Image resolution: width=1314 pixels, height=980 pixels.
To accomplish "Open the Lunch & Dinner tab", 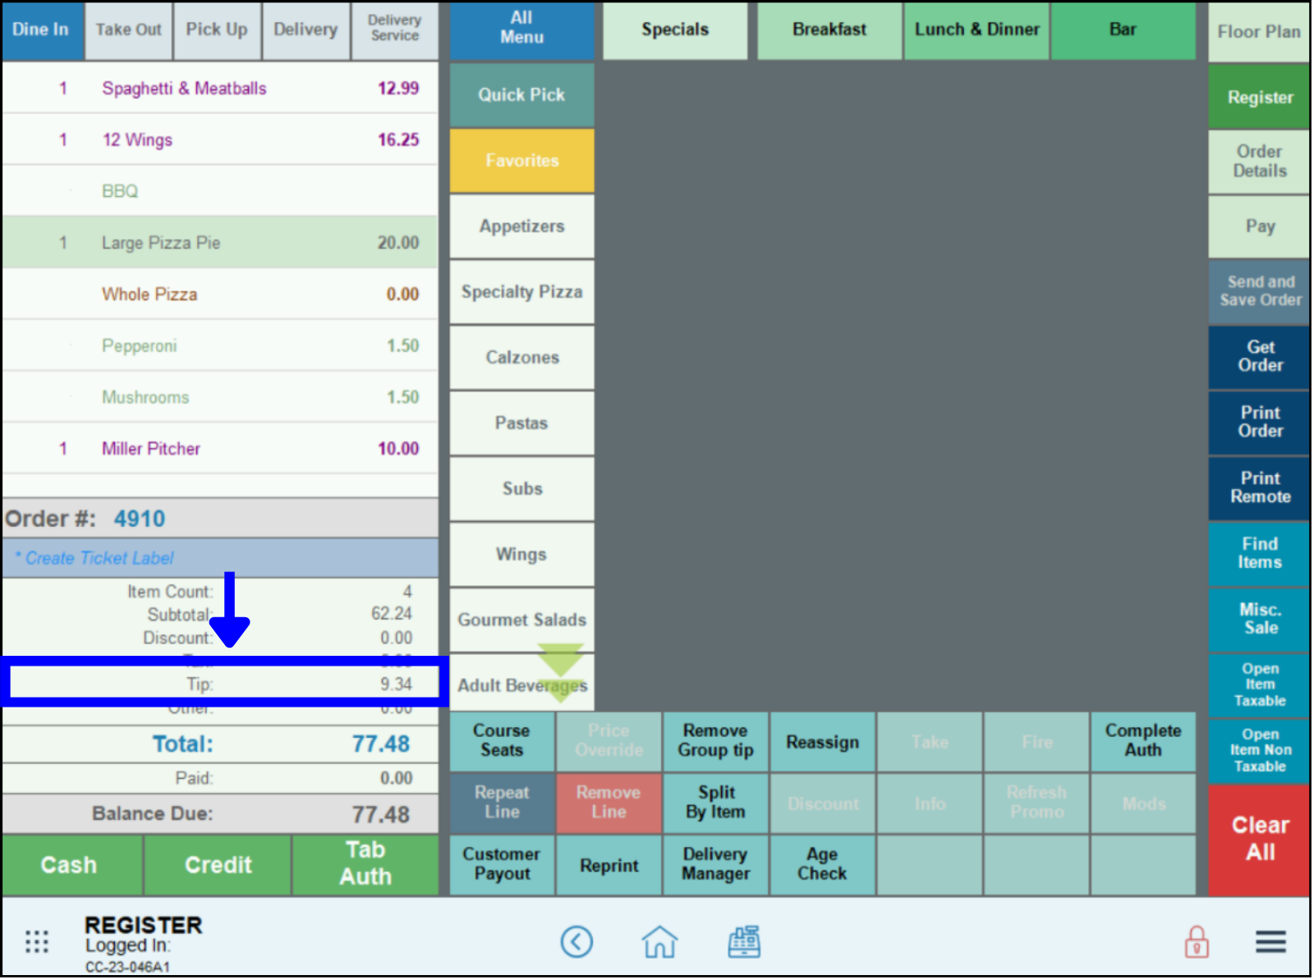I will point(976,30).
